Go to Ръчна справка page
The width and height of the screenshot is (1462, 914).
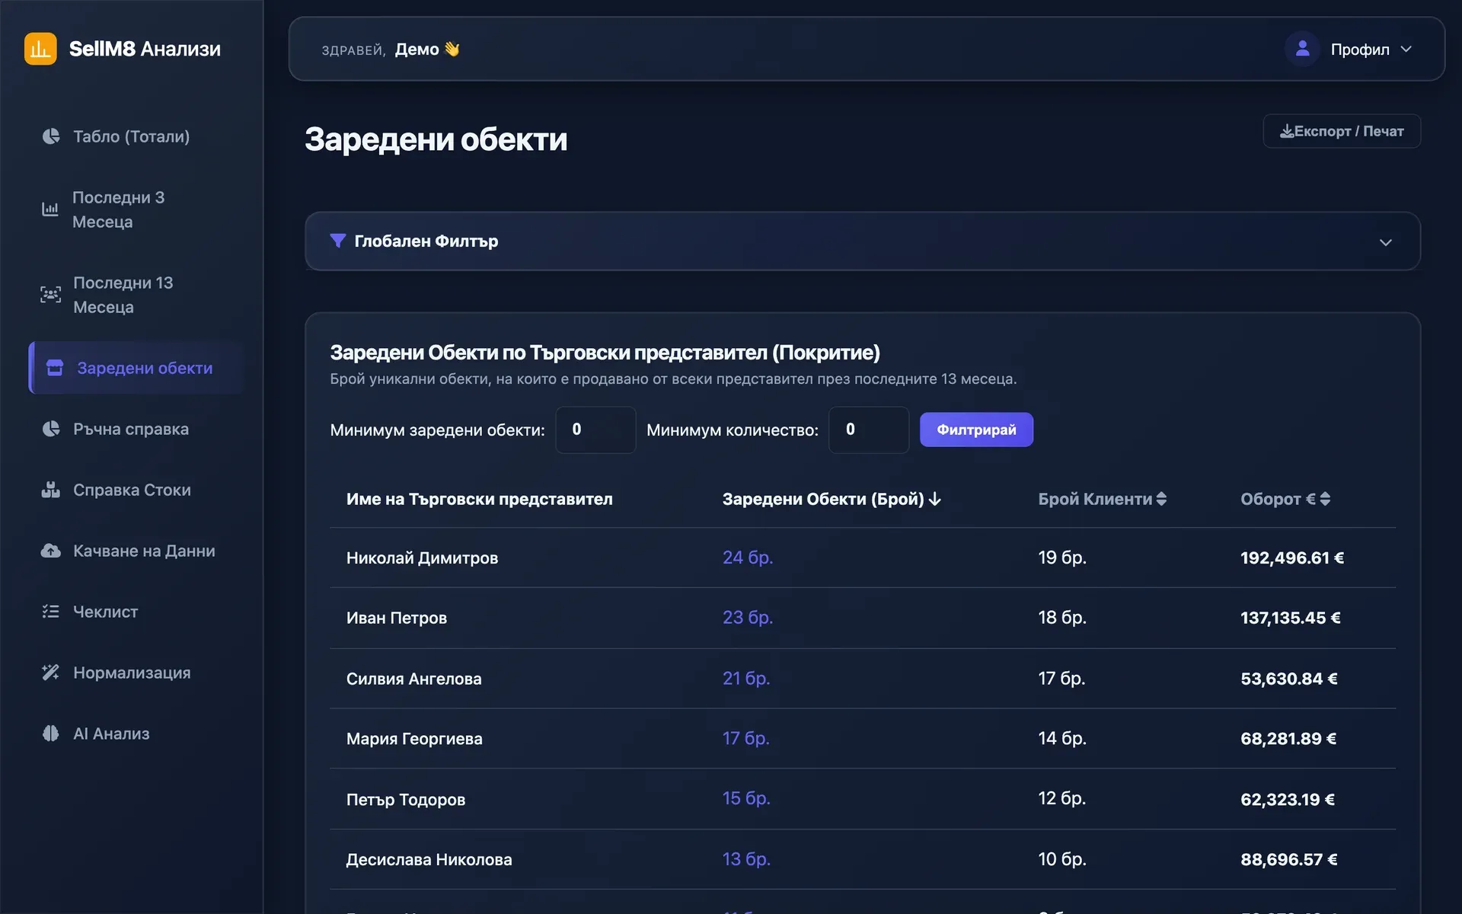coord(136,429)
